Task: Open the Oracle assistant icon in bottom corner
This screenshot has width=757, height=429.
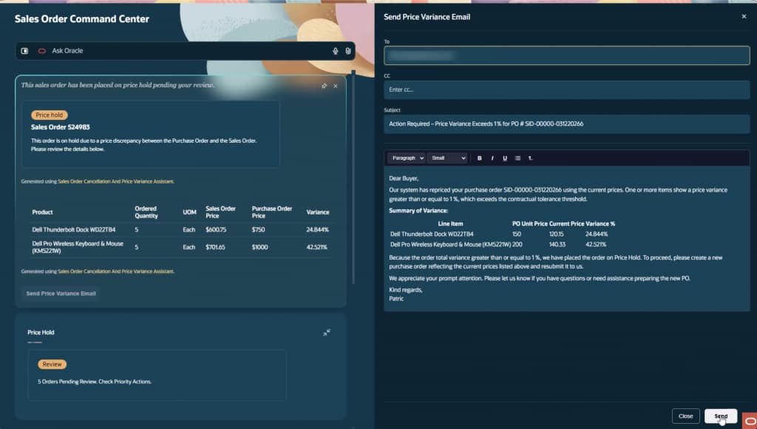Action: click(x=750, y=421)
